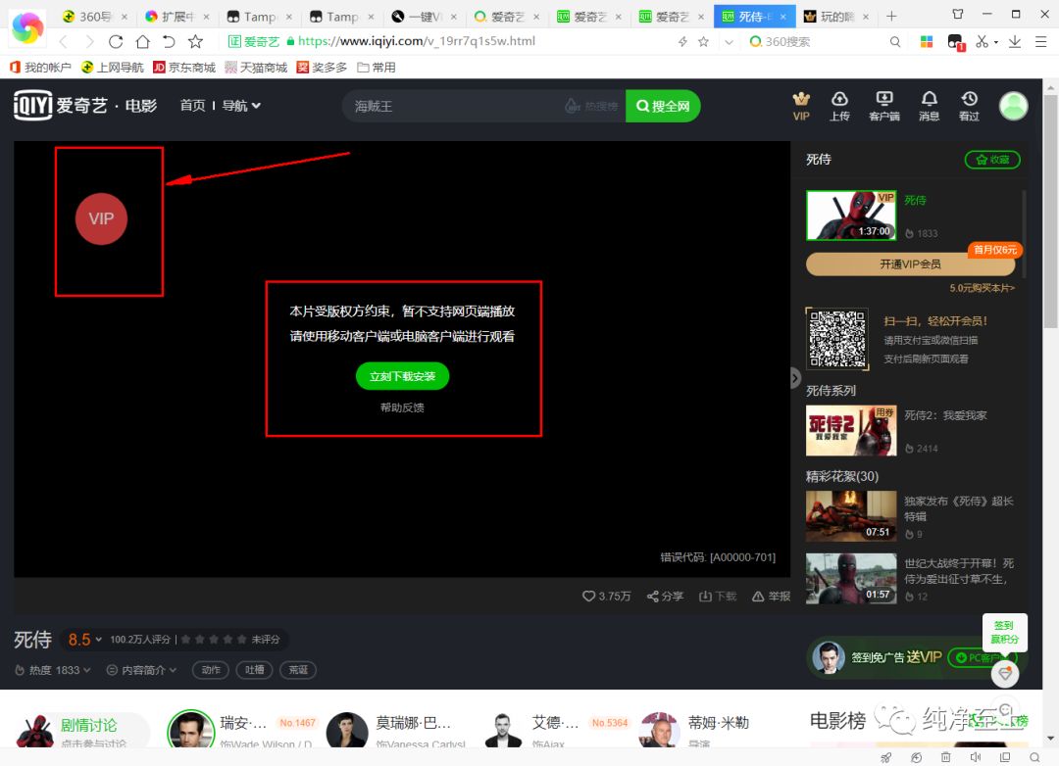Click the 帮助反馈 link

pyautogui.click(x=402, y=407)
